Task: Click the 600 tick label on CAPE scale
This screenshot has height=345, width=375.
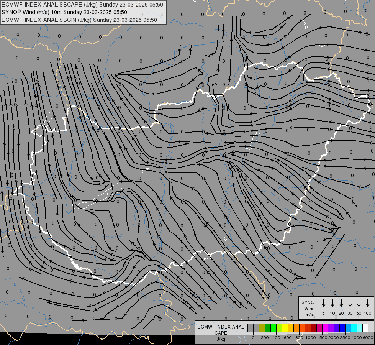Action: coord(288,338)
